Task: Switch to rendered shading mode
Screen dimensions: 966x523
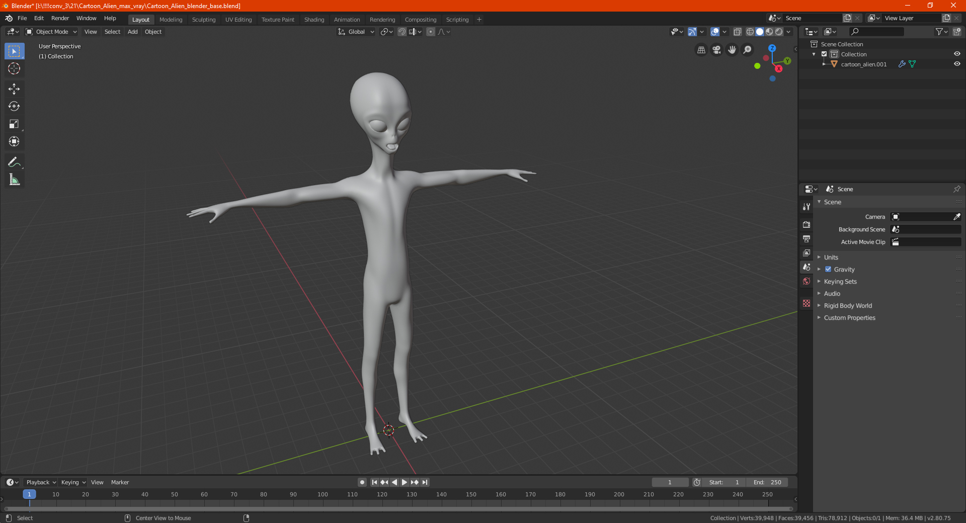Action: 779,32
